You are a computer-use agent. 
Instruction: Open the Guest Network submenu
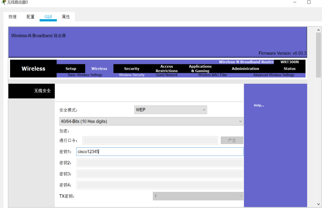click(166, 75)
